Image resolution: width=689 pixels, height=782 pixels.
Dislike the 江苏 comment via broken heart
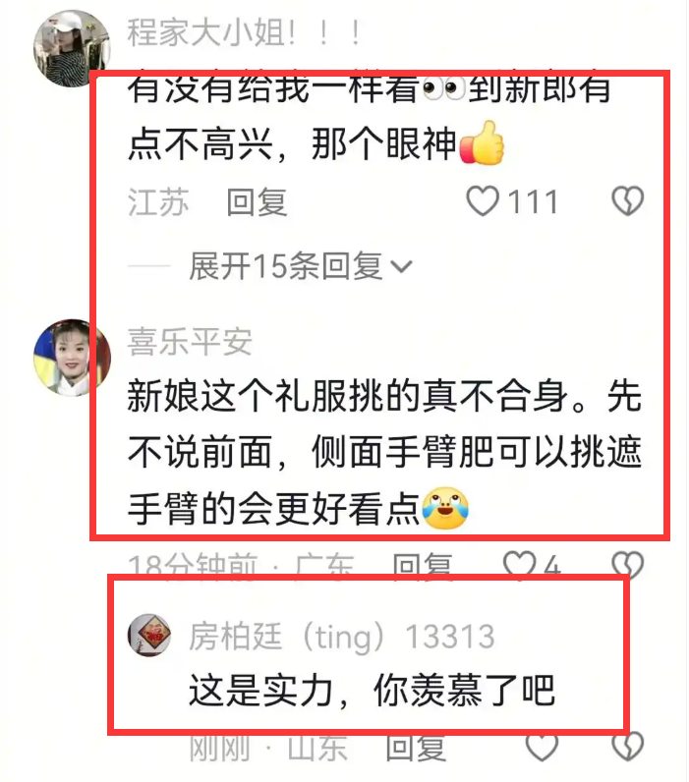point(628,201)
